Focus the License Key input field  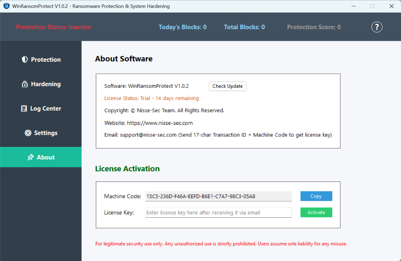(218, 213)
